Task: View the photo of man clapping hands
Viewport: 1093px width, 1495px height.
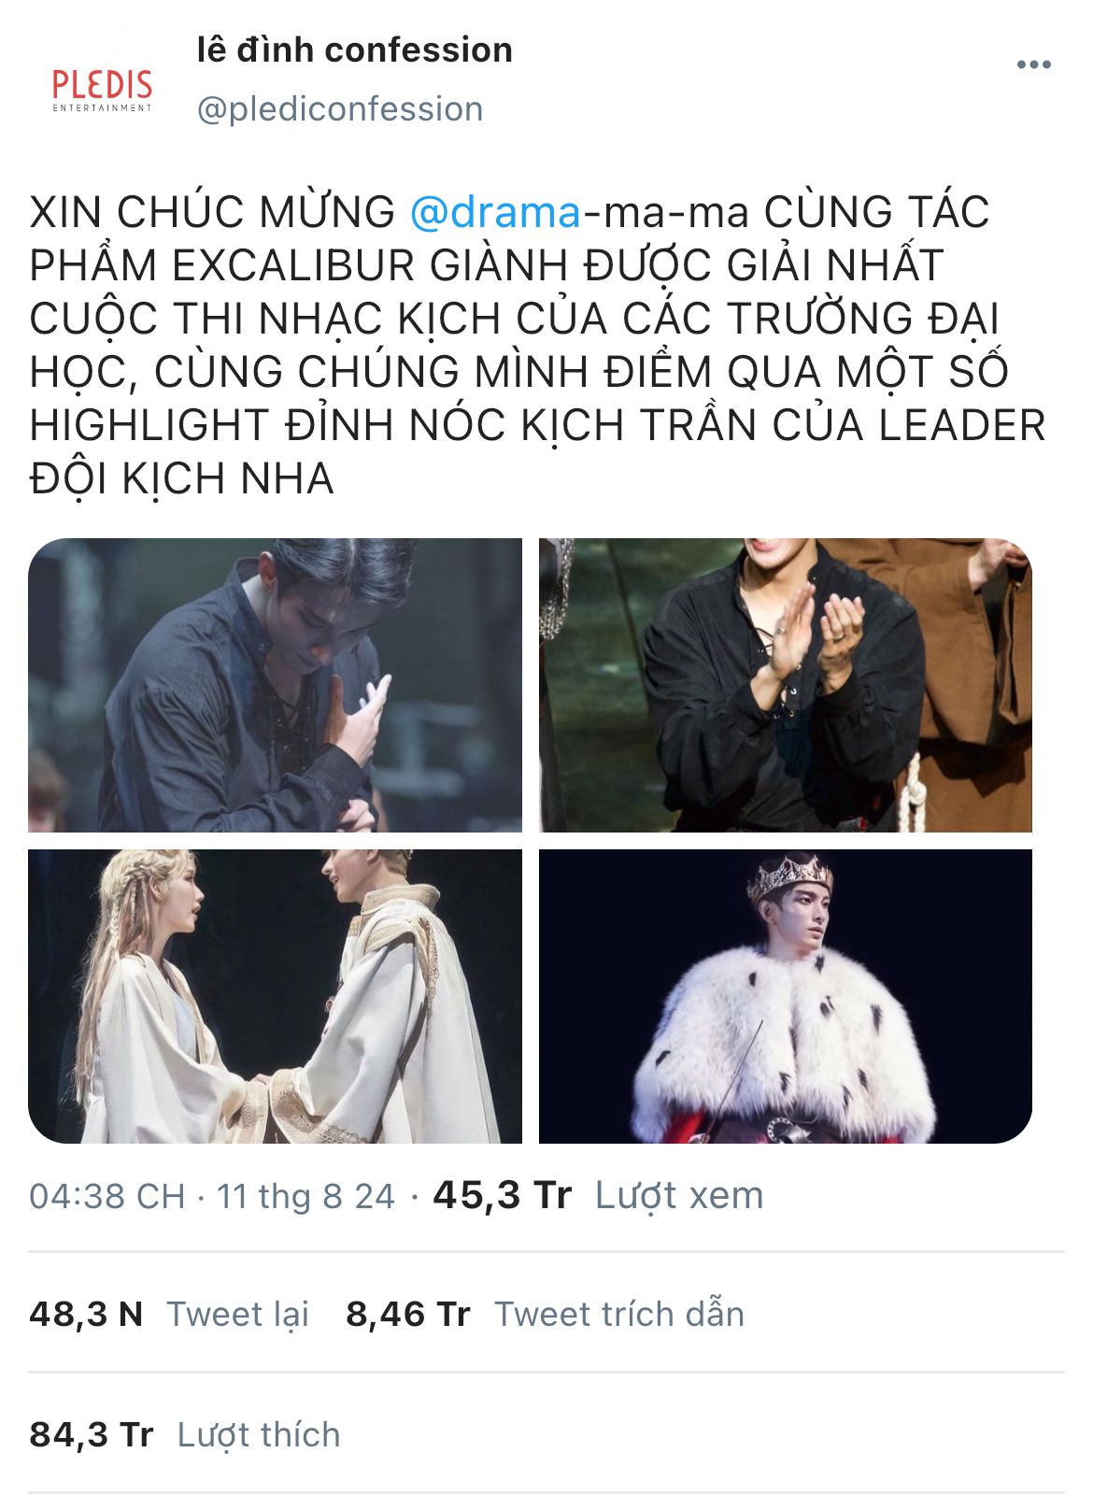Action: [x=786, y=685]
